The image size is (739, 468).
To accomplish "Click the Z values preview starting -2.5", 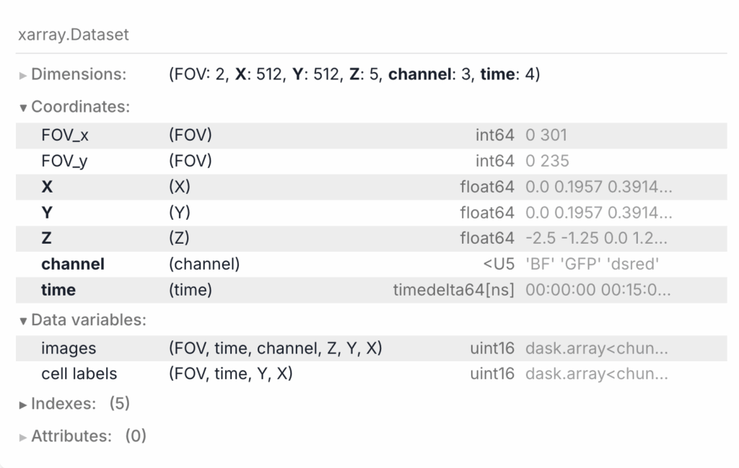I will [x=596, y=239].
